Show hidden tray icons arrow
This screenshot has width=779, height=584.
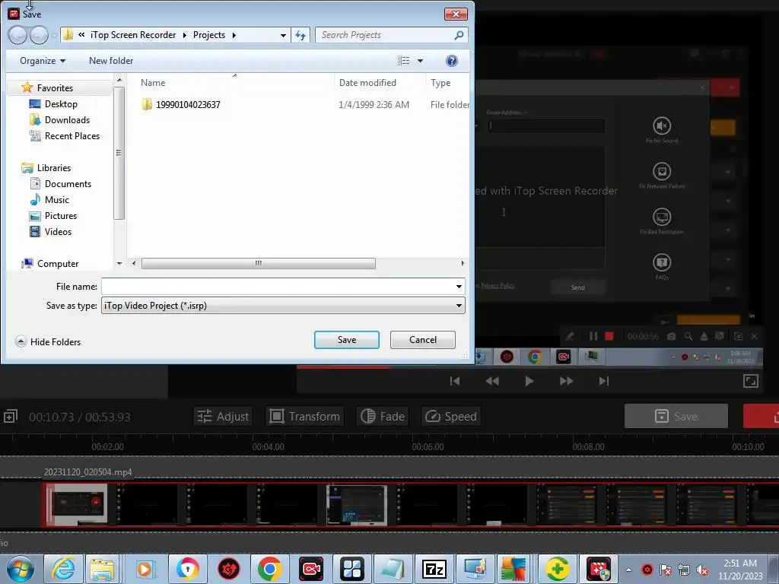click(x=628, y=570)
